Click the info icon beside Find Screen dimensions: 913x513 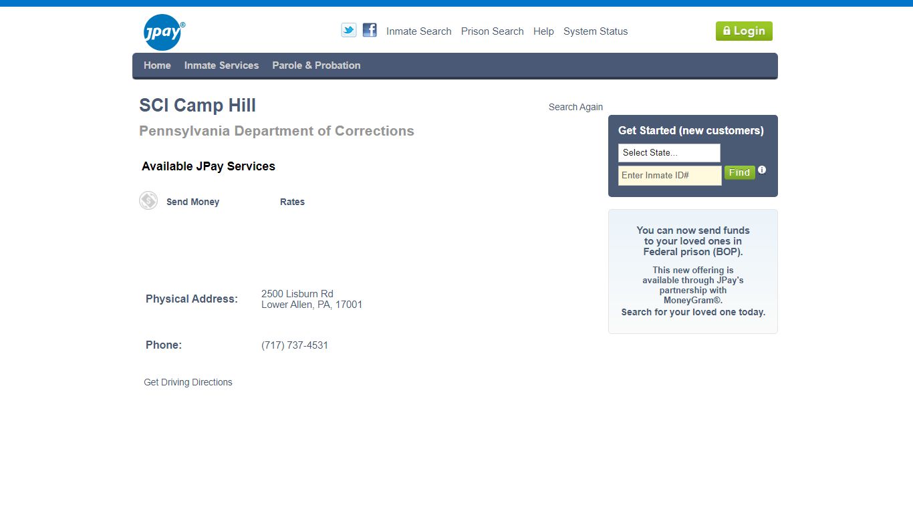point(762,170)
